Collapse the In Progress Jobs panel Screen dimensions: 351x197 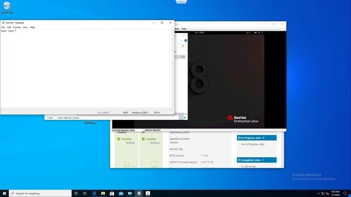[x=239, y=138]
